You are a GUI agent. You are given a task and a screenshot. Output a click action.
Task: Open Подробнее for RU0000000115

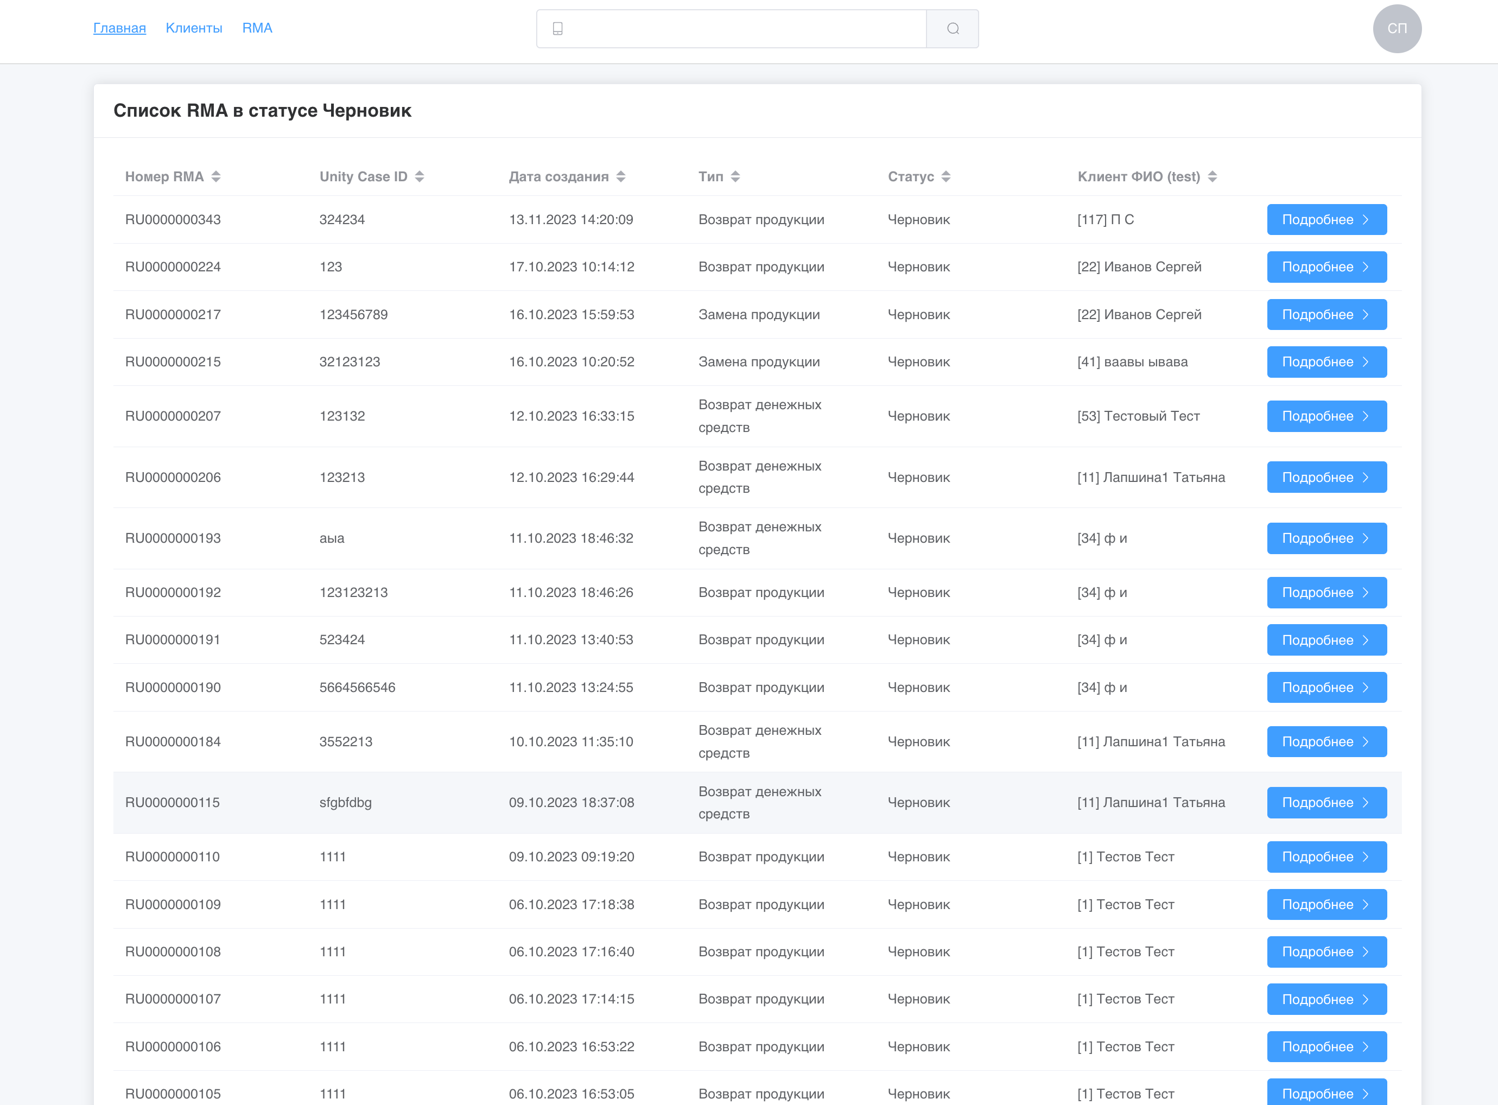click(1326, 803)
